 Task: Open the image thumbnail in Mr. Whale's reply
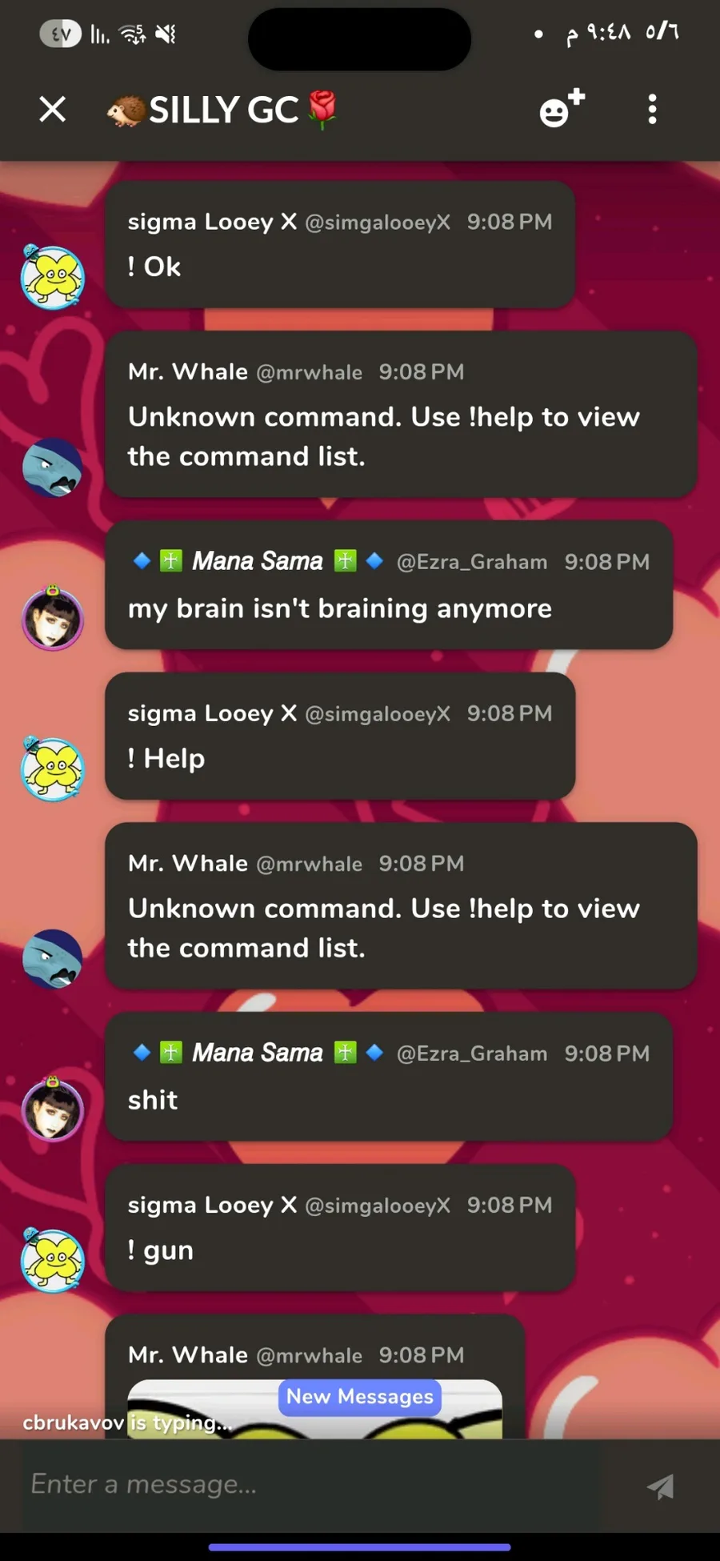pos(315,1409)
